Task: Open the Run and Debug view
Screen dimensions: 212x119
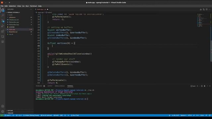Action: (3, 26)
